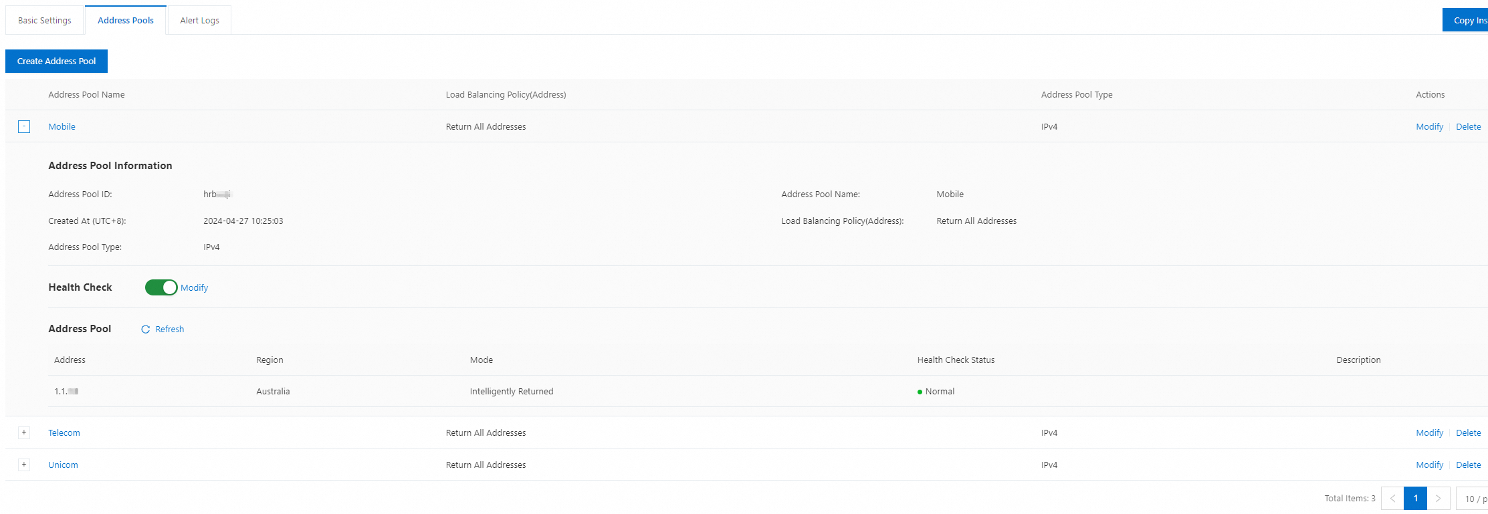Click the Address Pool ID value hrb
The height and width of the screenshot is (514, 1488).
coord(217,194)
